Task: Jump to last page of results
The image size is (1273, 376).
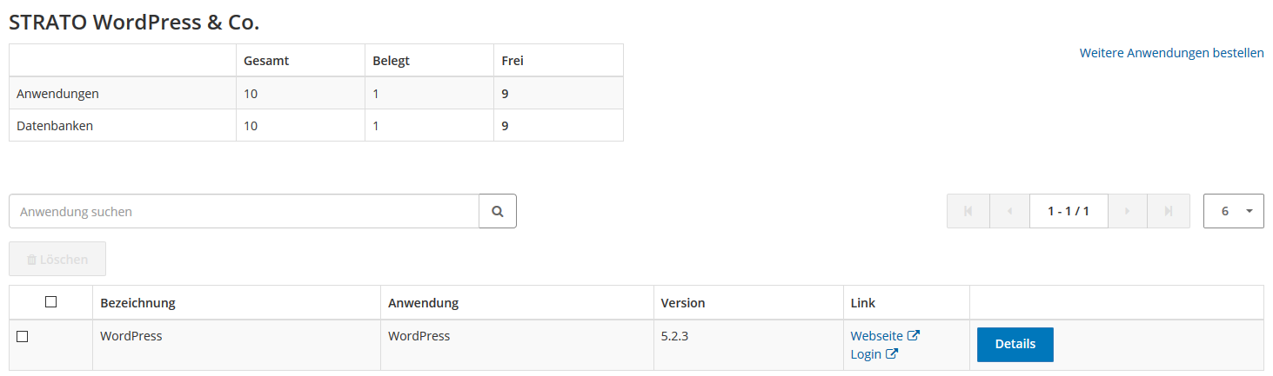Action: coord(1169,211)
